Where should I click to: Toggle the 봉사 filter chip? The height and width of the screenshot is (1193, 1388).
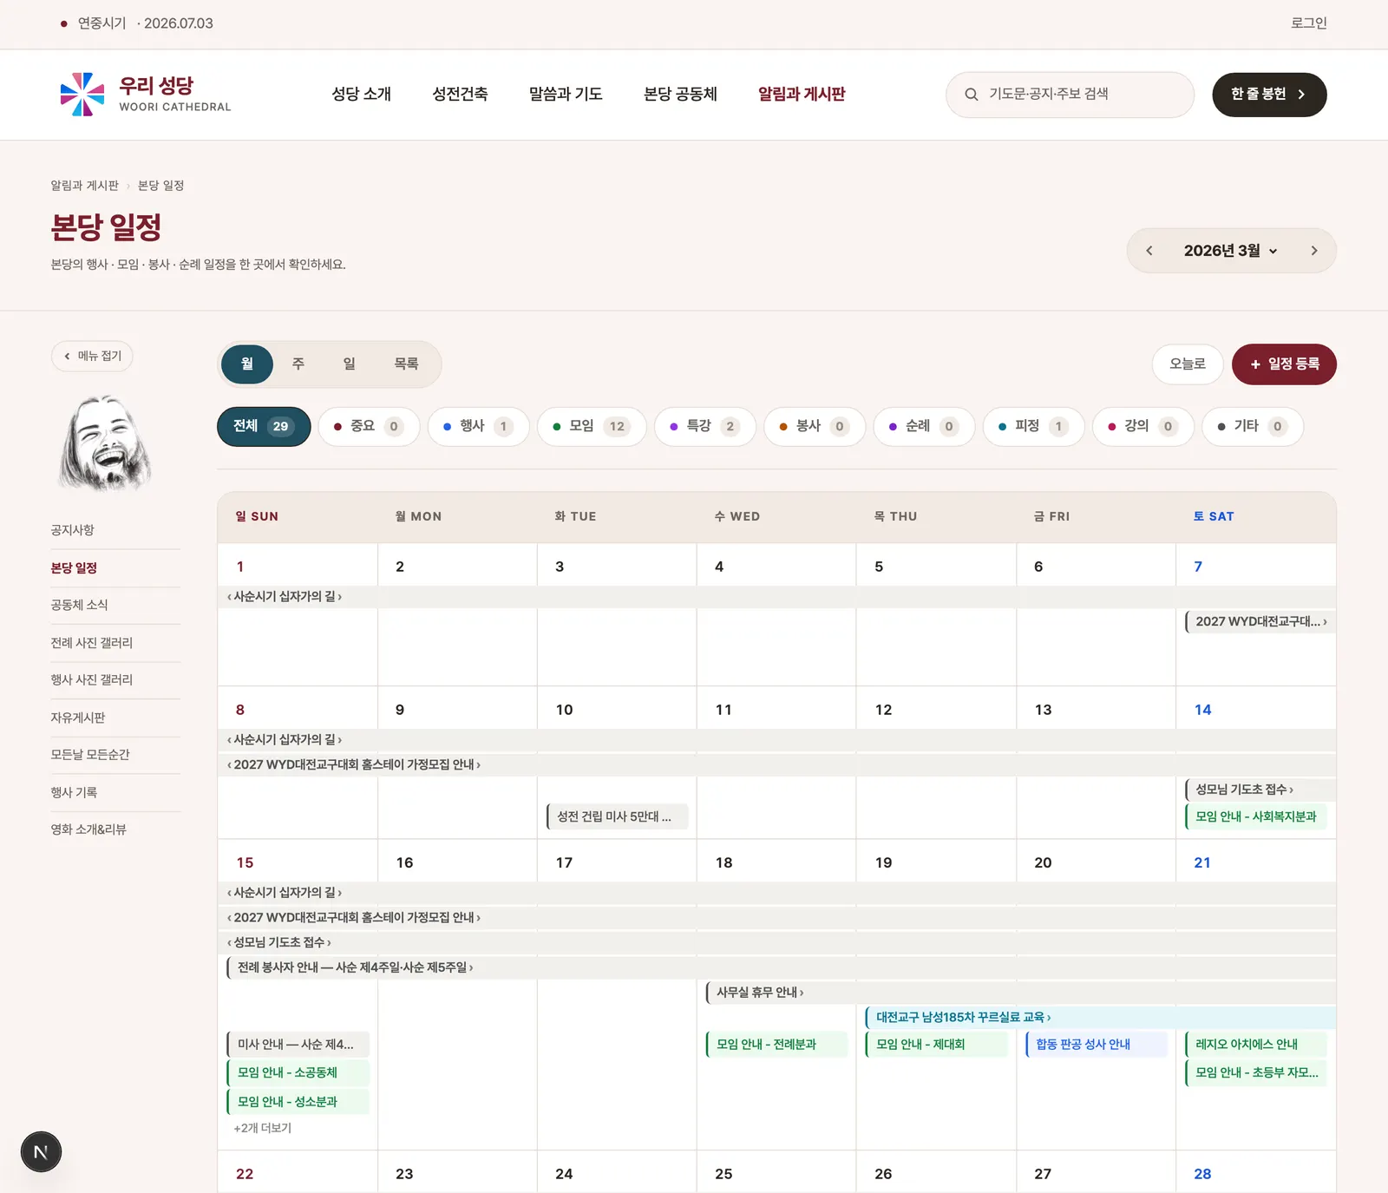tap(815, 426)
